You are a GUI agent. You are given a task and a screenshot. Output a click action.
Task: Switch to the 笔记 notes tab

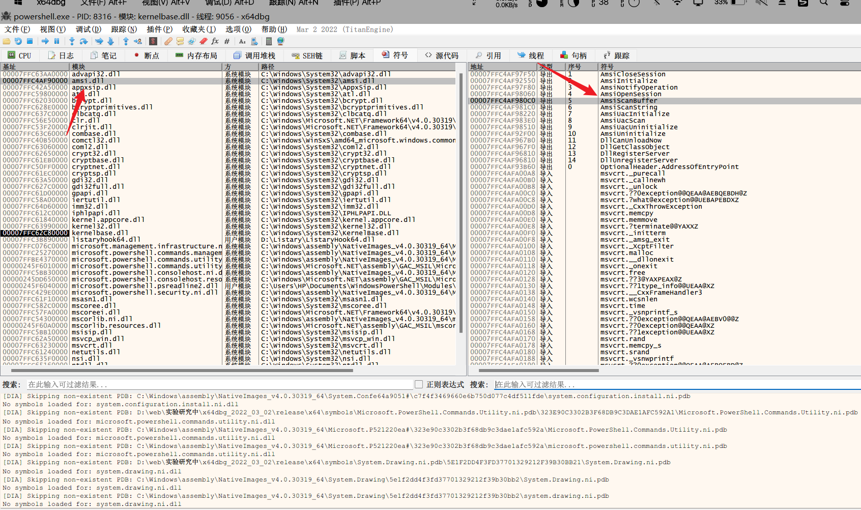(x=103, y=55)
